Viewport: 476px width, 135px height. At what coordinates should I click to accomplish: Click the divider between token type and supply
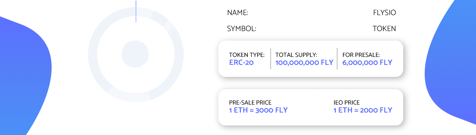270,59
